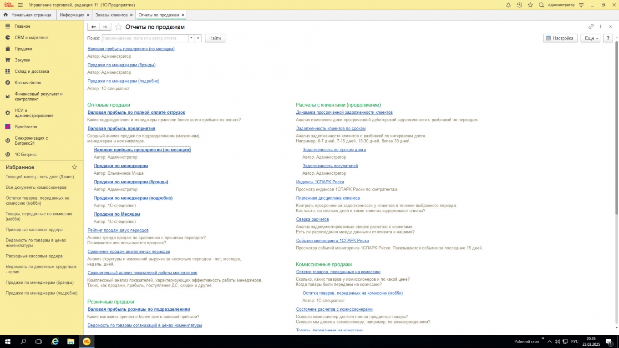
Task: Open the Еще dropdown menu
Action: tap(590, 38)
